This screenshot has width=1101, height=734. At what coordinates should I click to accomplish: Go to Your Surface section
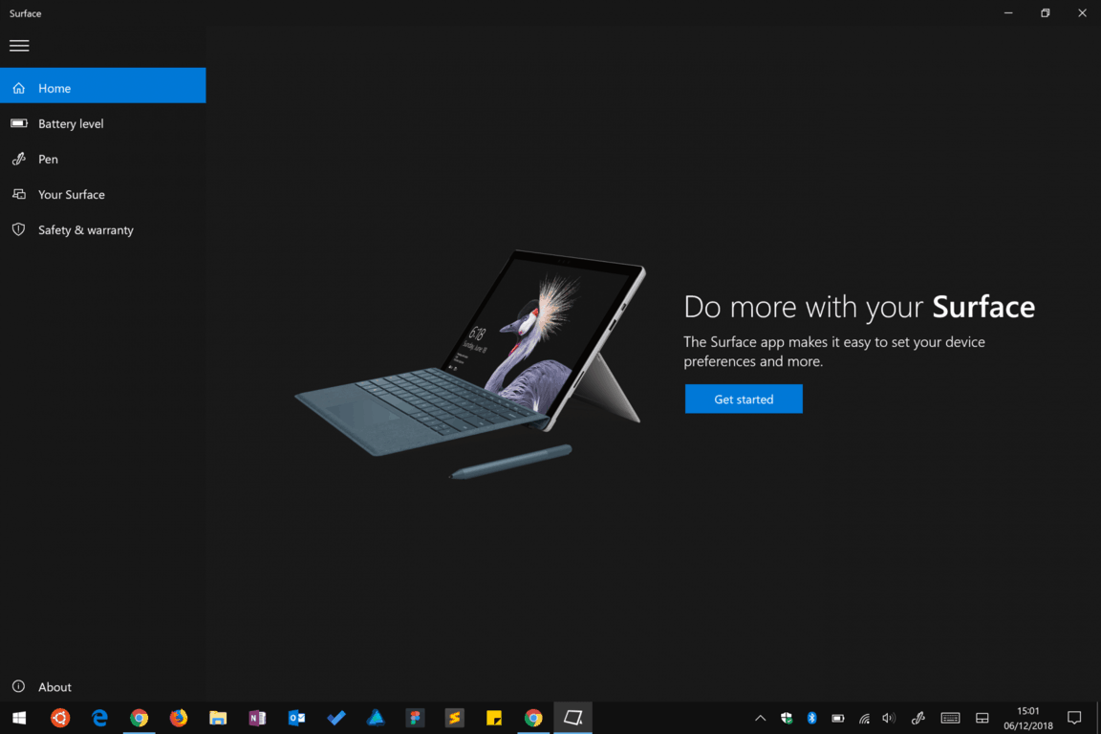(x=102, y=195)
